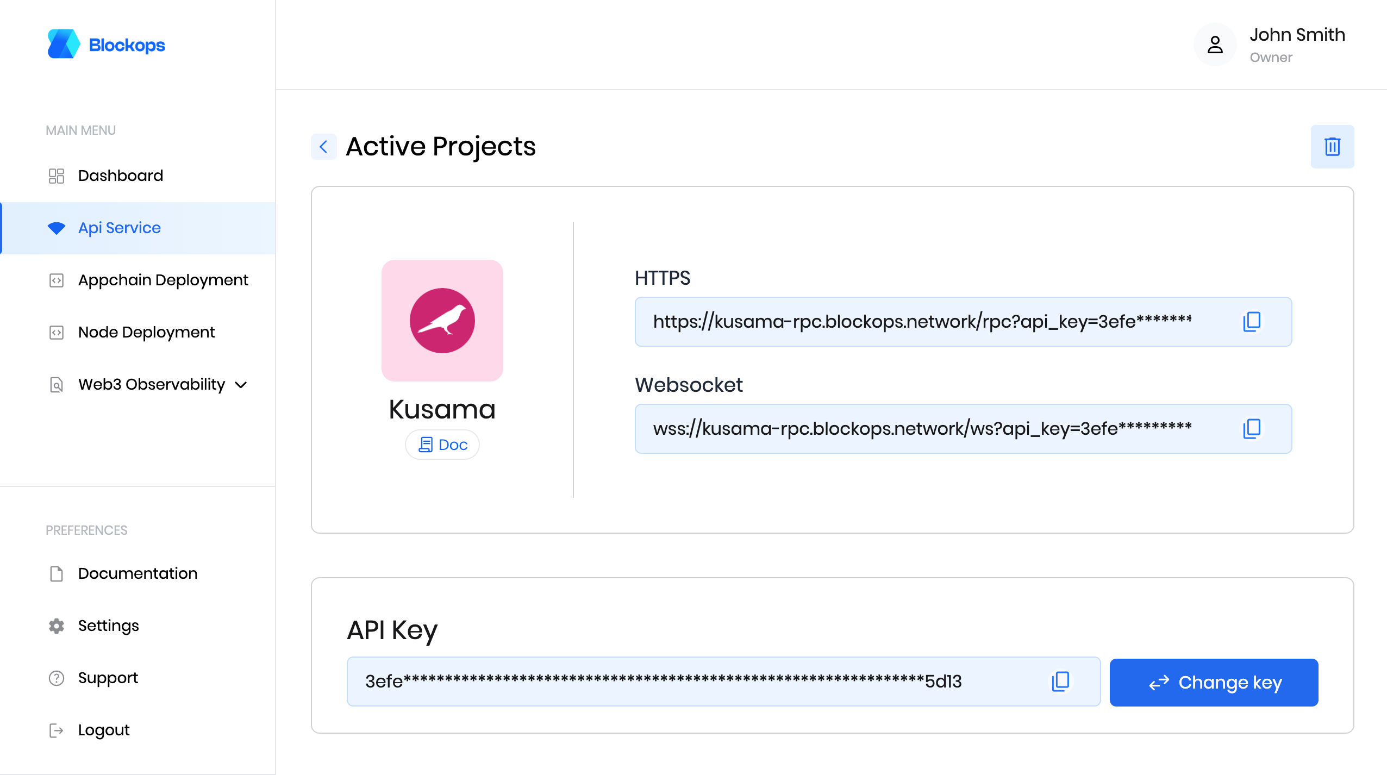This screenshot has width=1387, height=775.
Task: Click the Logout exit icon
Action: (57, 730)
